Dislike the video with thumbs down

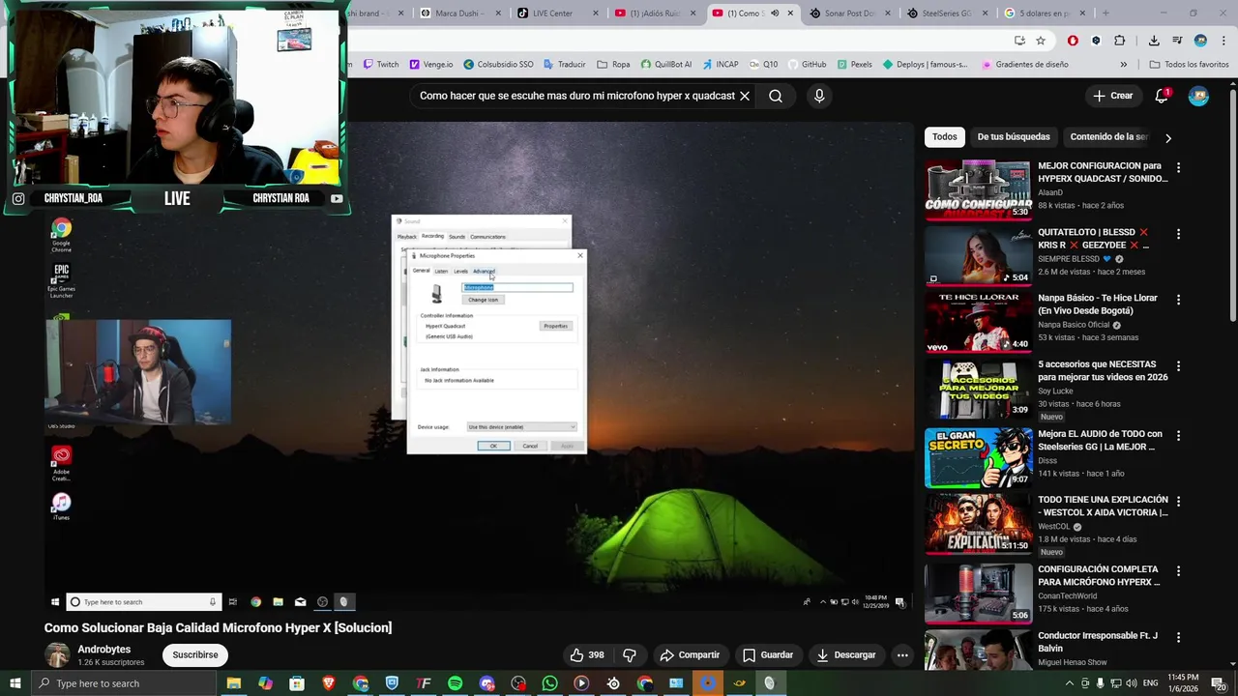coord(630,654)
